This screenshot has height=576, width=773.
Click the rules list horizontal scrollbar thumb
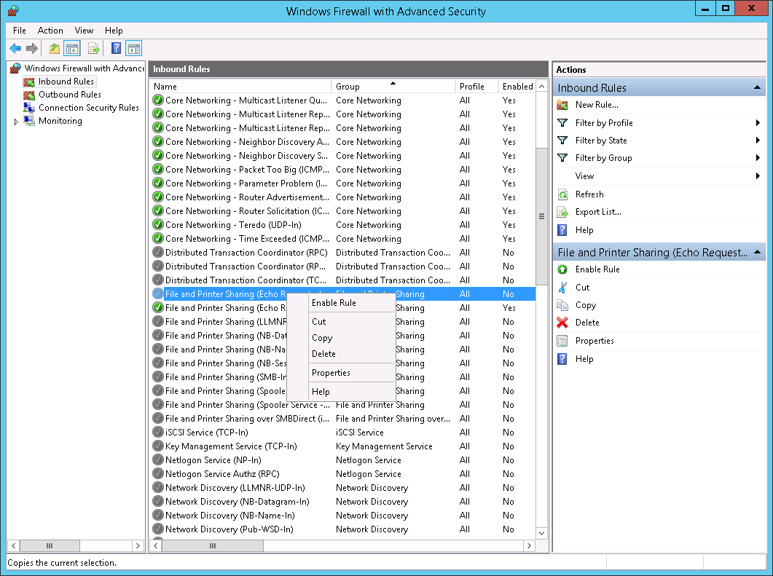[x=232, y=545]
